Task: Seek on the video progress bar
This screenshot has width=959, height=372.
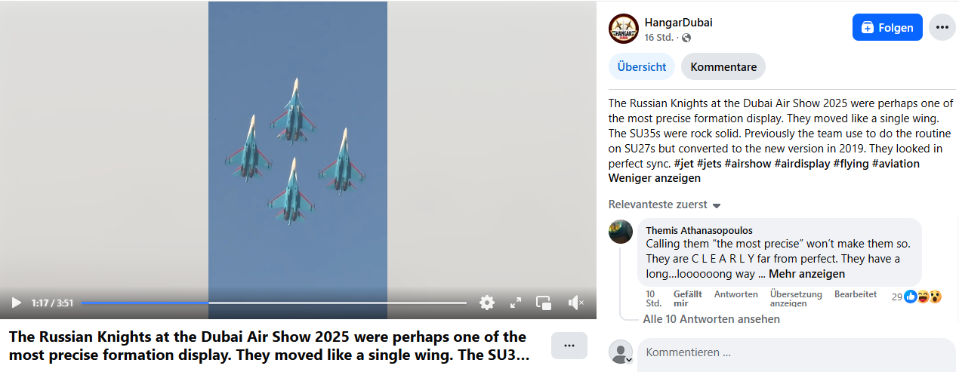Action: (x=274, y=303)
